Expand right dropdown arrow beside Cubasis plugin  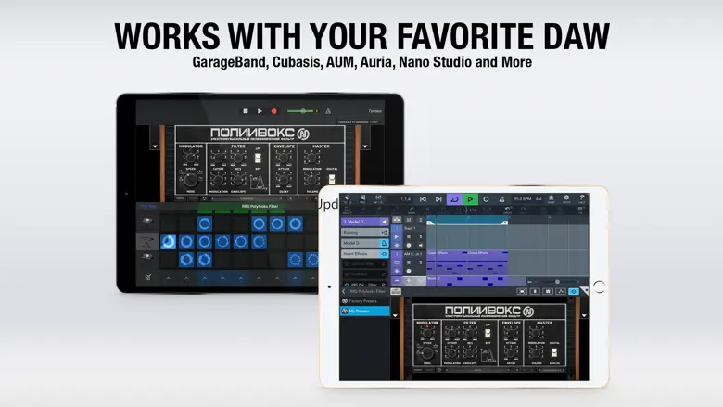[584, 316]
